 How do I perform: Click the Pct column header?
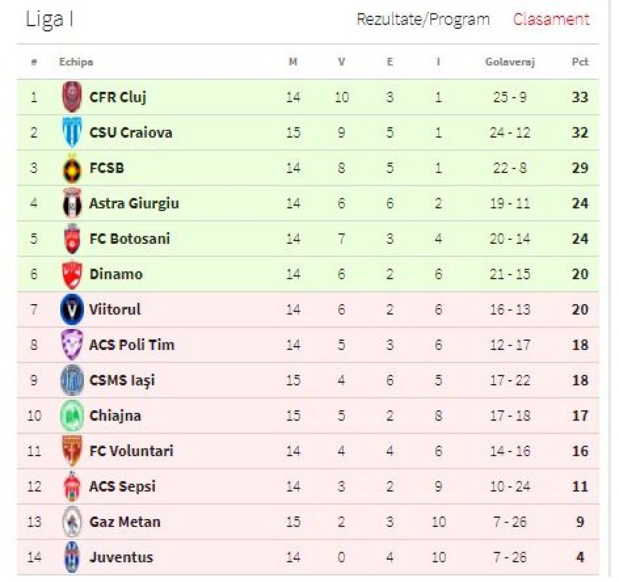(580, 62)
